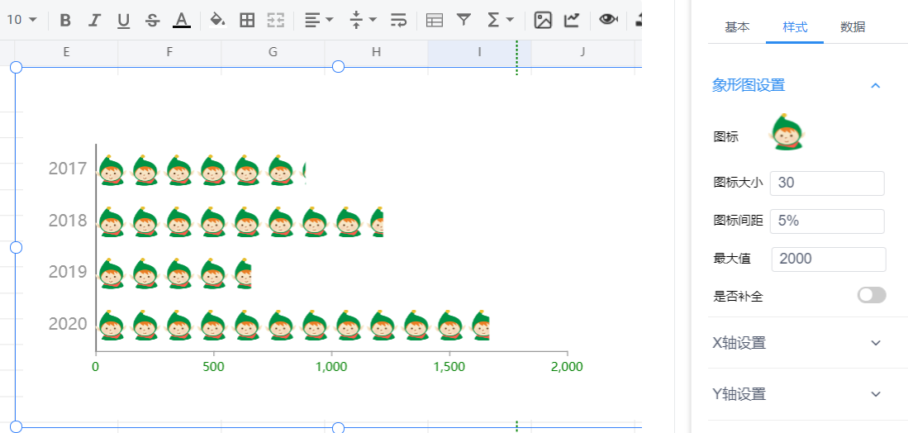Click the 2,000 x-axis tick label
908x433 pixels.
(568, 367)
